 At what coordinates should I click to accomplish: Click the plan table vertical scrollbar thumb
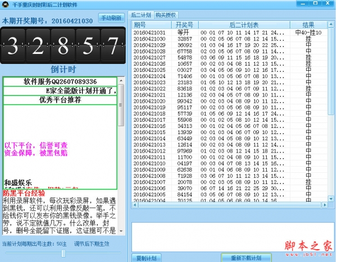pos(331,71)
